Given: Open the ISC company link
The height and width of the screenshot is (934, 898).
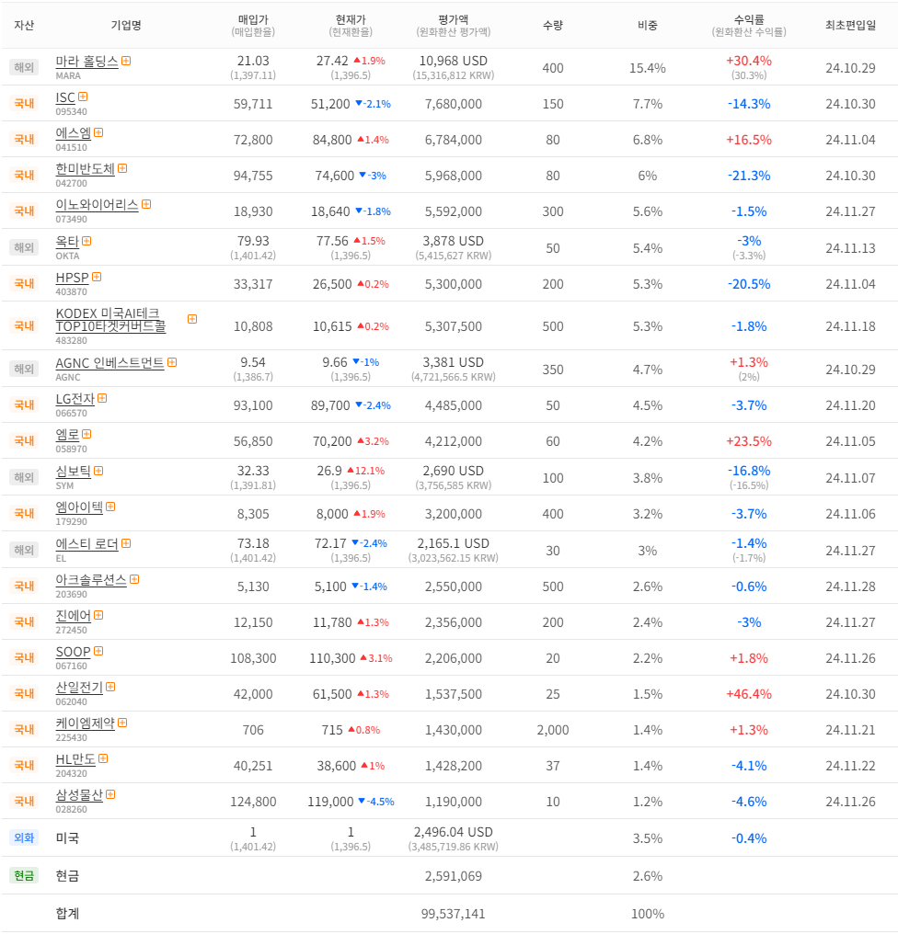Looking at the screenshot, I should click(65, 97).
